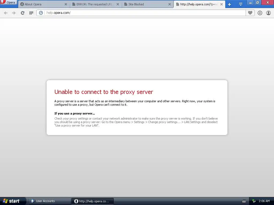Screen dimensions: 274x205
Task: Close the Site Blocked tab
Action: tap(169, 4)
